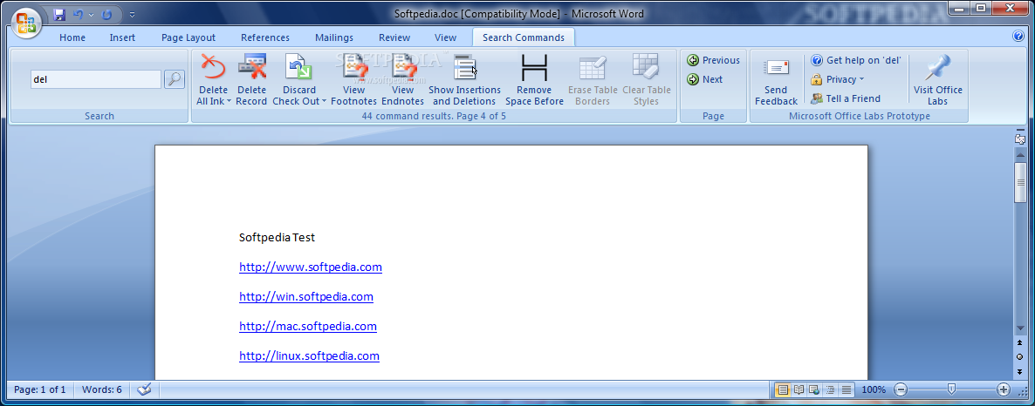
Task: Click the Clear Table Styles icon
Action: click(646, 67)
